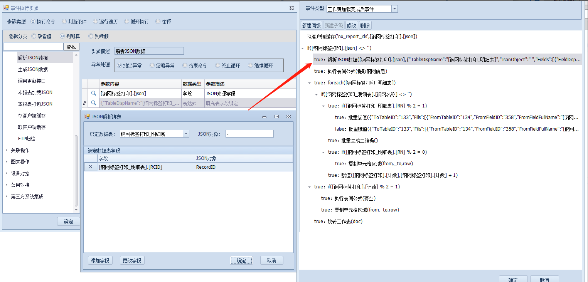Select the 忽略异常 exception handling option
Image resolution: width=588 pixels, height=282 pixels.
point(152,65)
